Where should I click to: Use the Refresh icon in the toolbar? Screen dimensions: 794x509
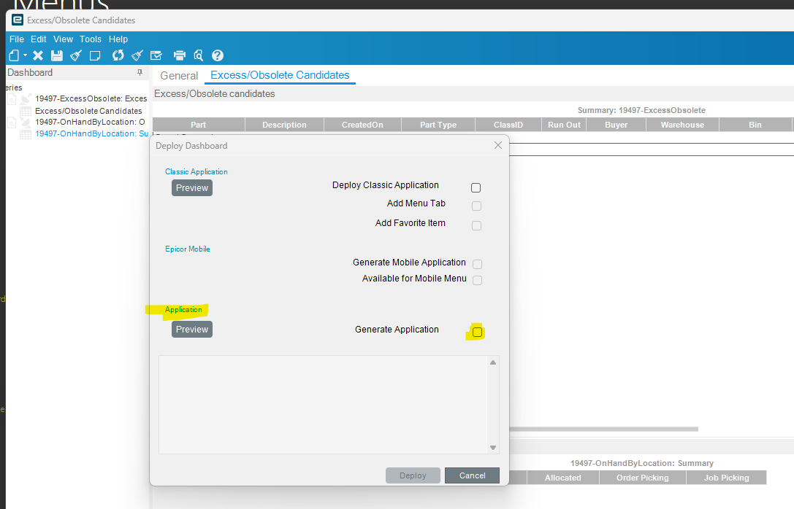coord(118,55)
